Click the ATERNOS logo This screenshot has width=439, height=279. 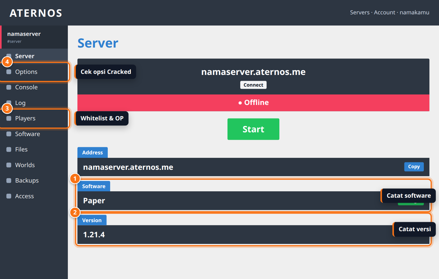pyautogui.click(x=36, y=13)
